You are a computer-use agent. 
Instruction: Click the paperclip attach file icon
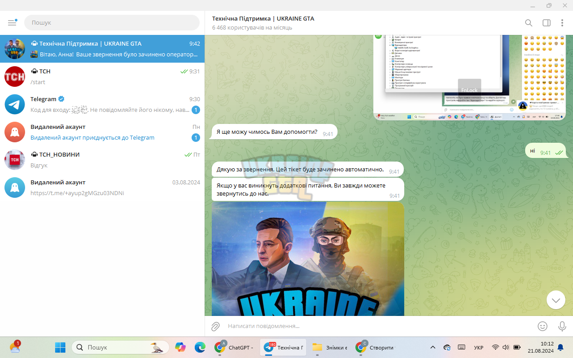(x=215, y=326)
